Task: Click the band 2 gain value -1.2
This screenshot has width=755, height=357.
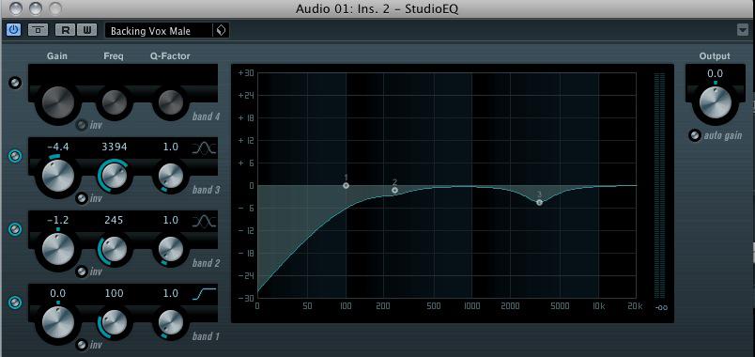Action: (x=58, y=220)
